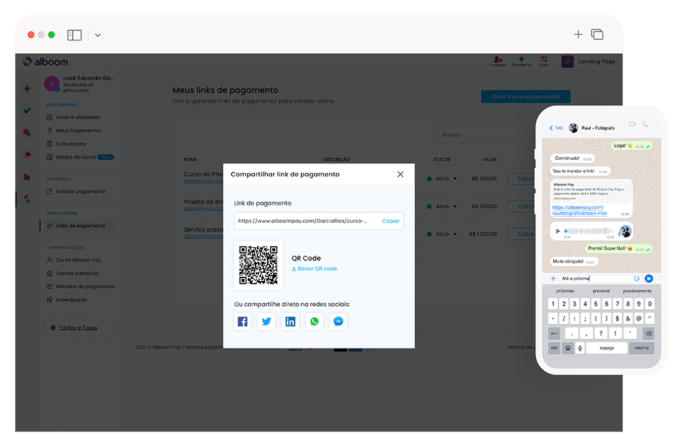Open the lightning bolt app in sidebar

tap(27, 89)
